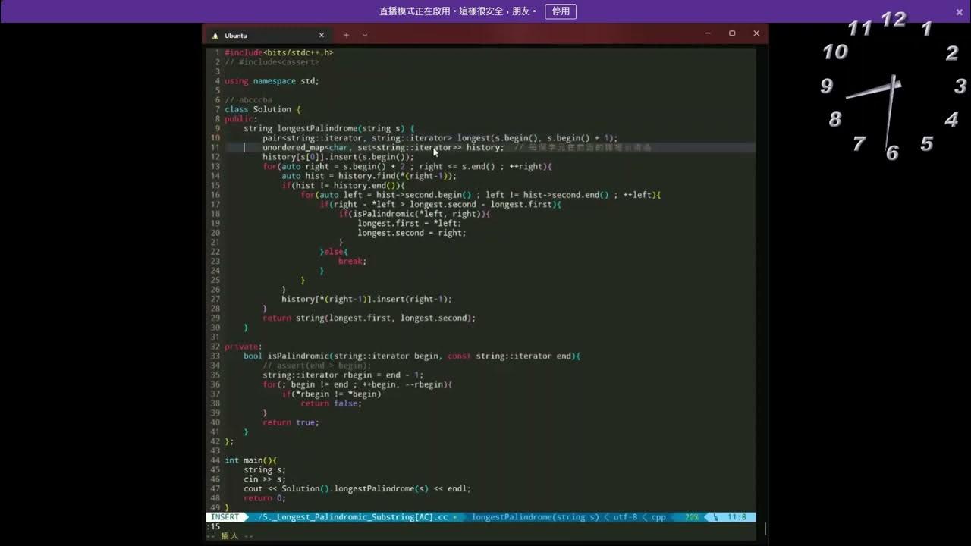Close the terminal window
The image size is (971, 546).
(x=756, y=33)
